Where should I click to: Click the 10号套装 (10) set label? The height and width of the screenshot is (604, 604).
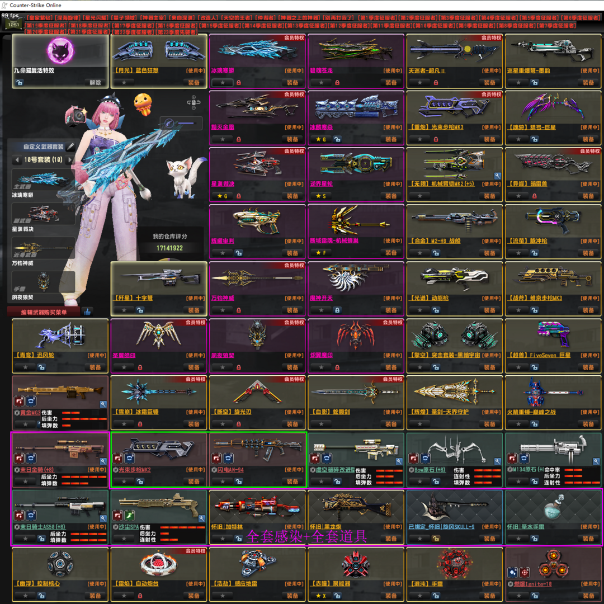click(x=43, y=159)
